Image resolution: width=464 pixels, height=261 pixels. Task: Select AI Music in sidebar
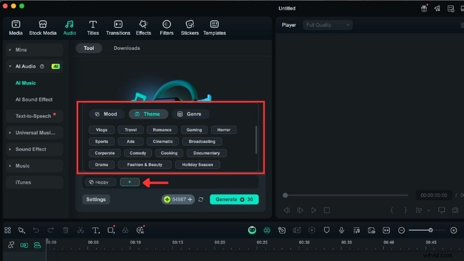click(x=26, y=83)
